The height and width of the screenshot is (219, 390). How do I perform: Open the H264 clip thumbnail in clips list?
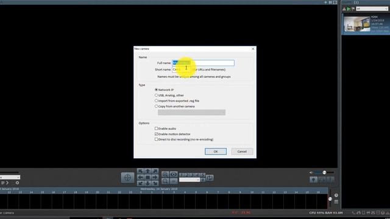coord(357,24)
